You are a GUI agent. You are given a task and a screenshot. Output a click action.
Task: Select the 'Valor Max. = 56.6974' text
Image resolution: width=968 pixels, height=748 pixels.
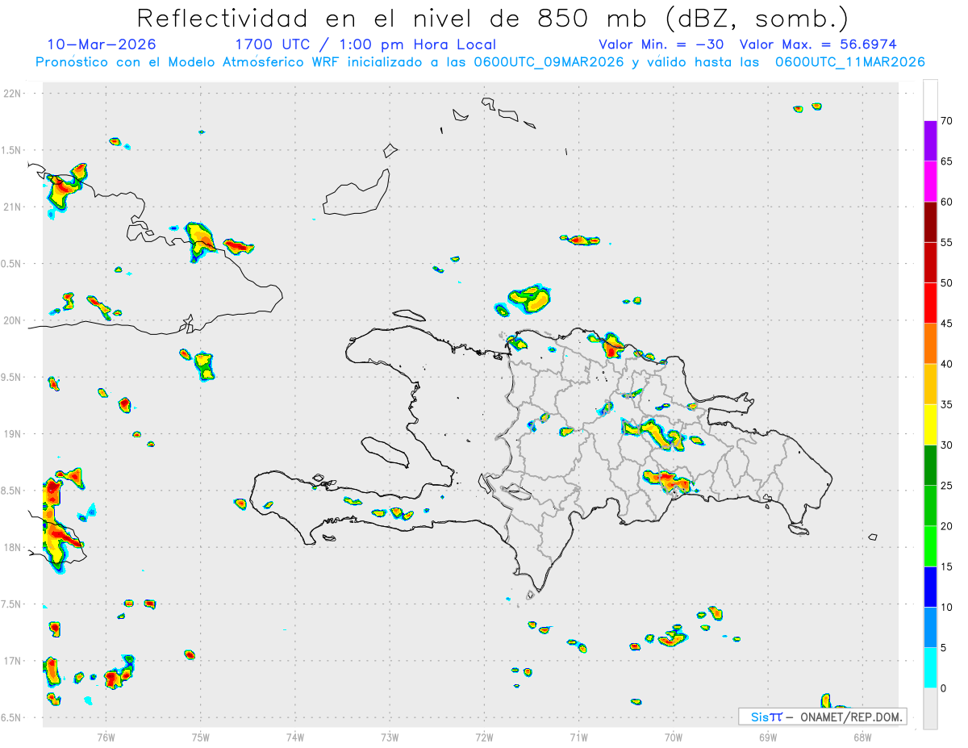click(818, 44)
